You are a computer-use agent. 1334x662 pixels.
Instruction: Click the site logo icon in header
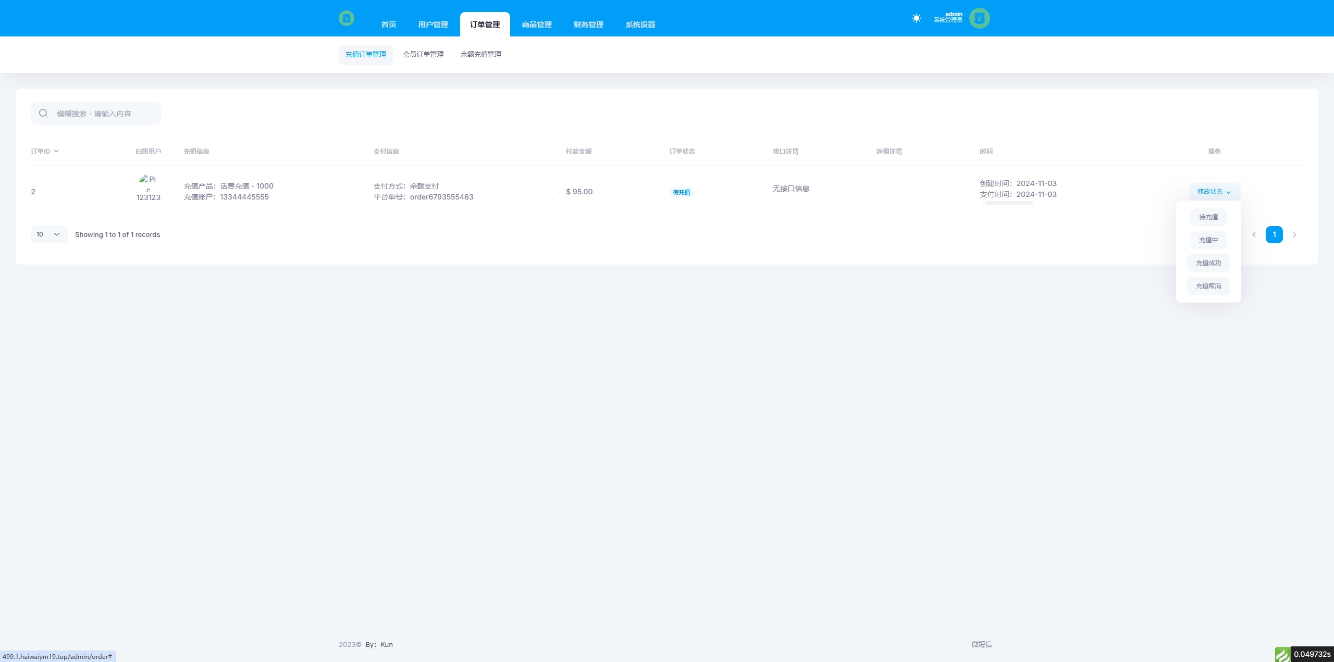(346, 19)
